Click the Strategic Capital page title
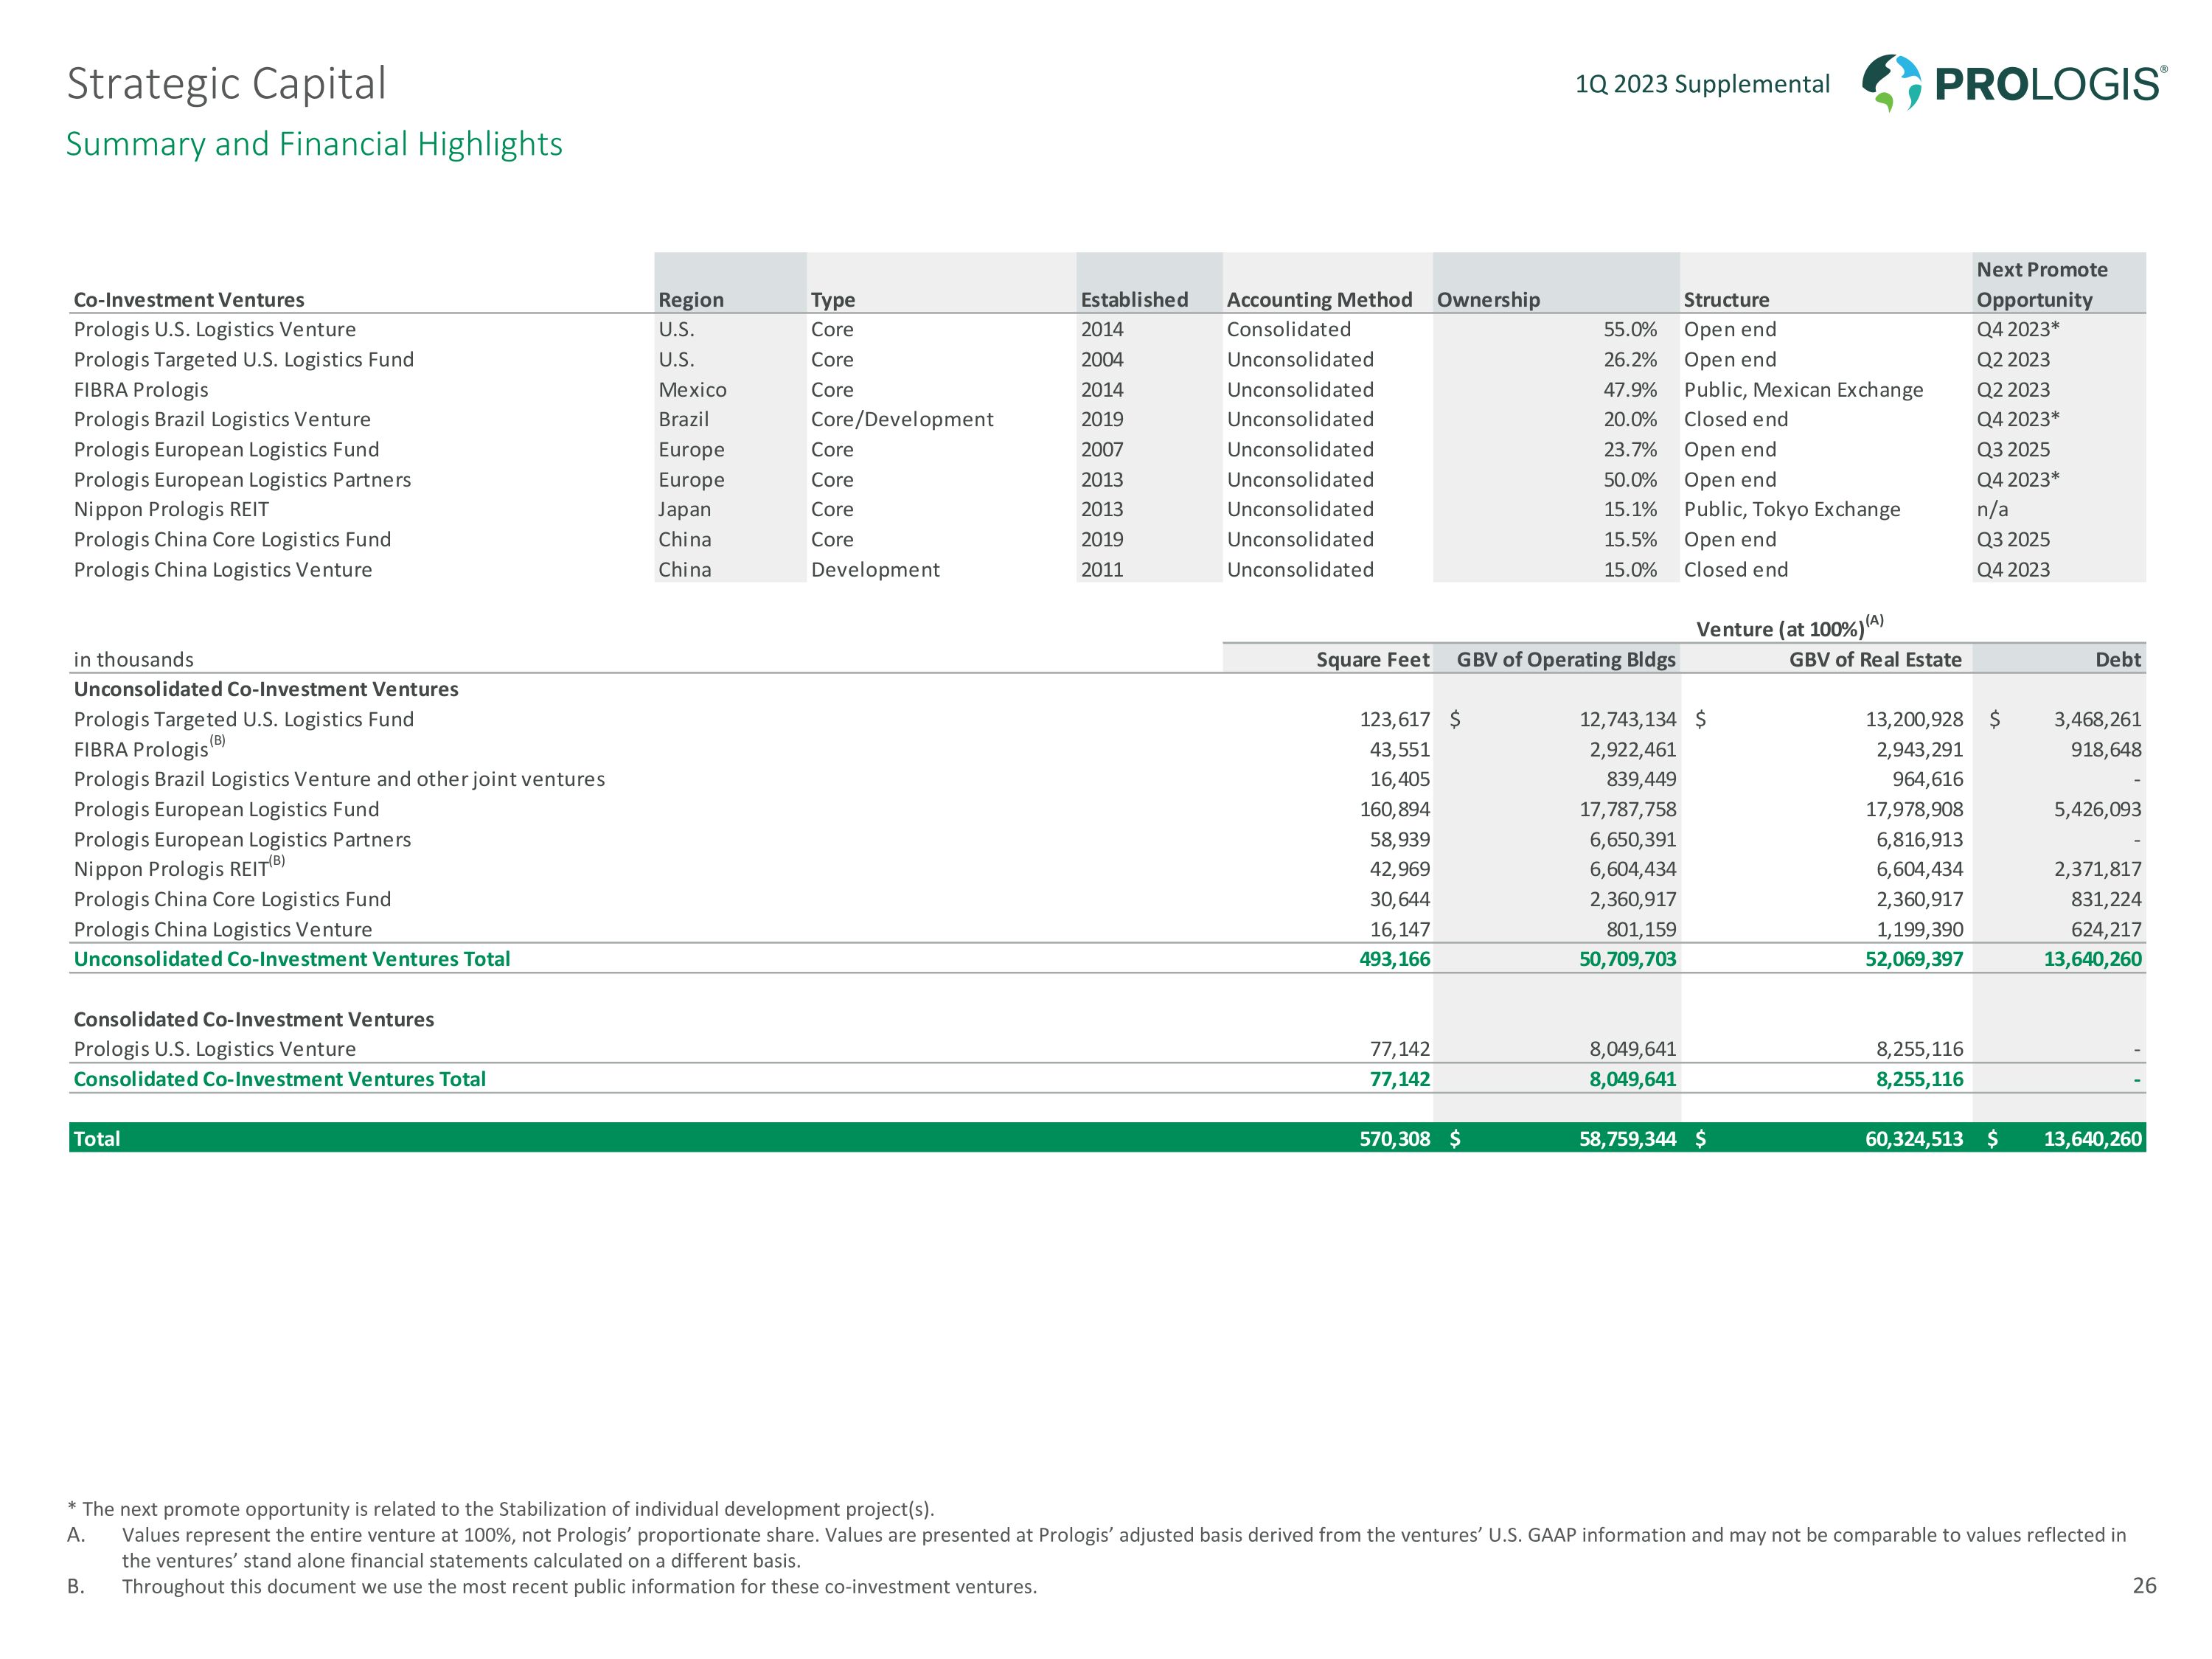 (226, 84)
